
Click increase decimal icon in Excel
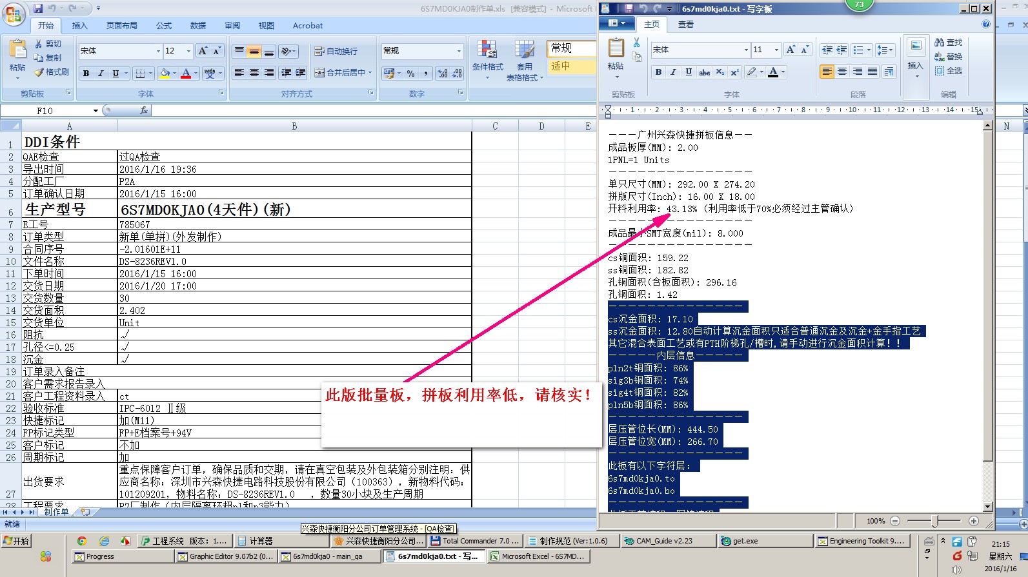(443, 73)
